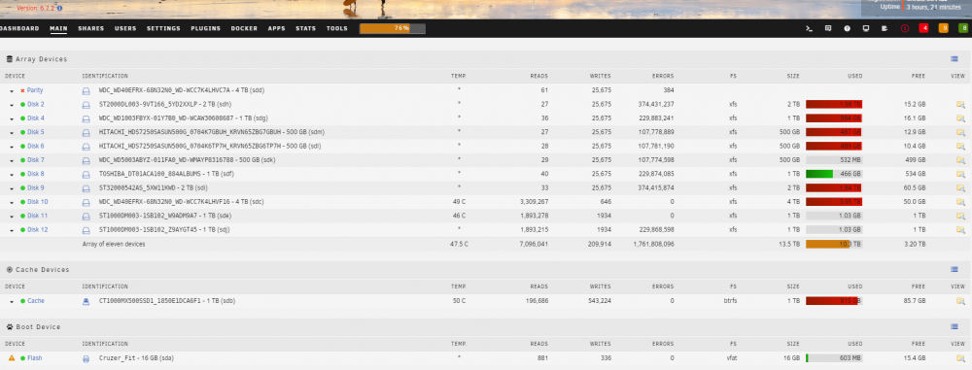Browse Cache contents via view icon
This screenshot has height=370, width=972.
pyautogui.click(x=960, y=301)
